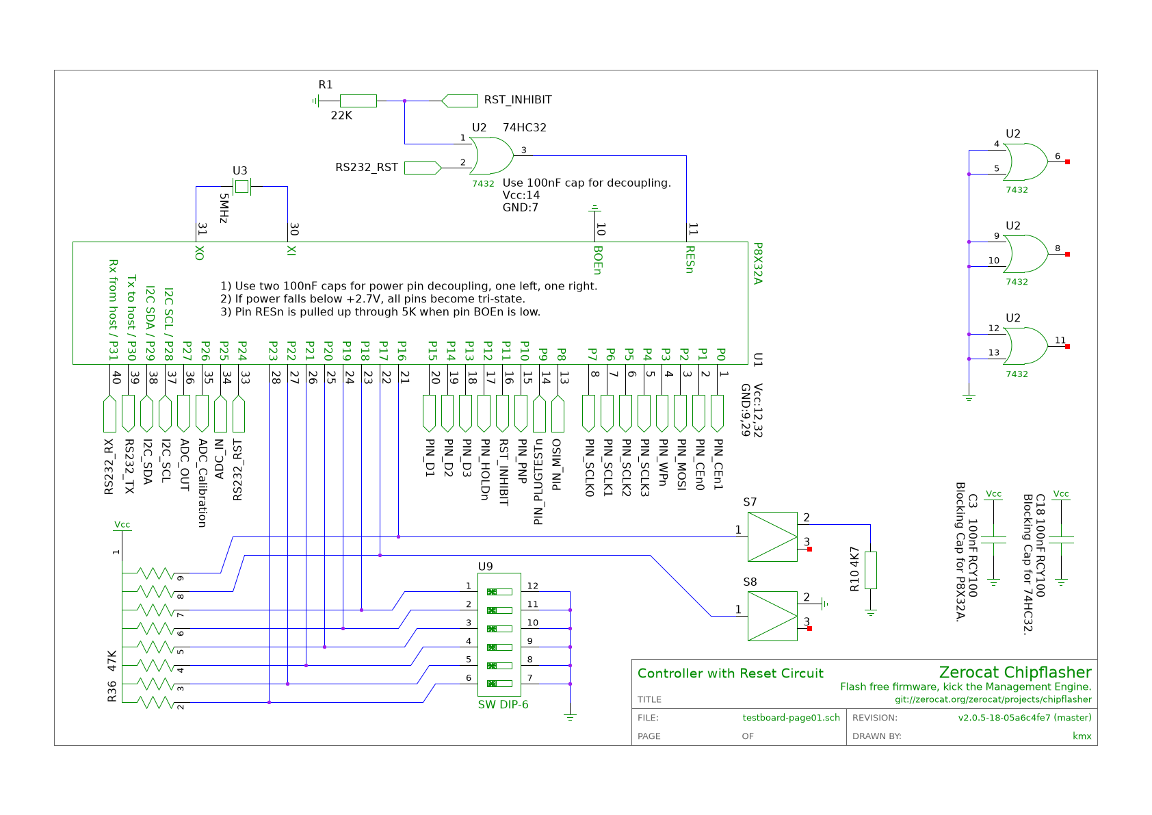Viewport: 1152px width, 815px height.
Task: Toggle DIP switch position 1 on U9
Action: coord(499,591)
